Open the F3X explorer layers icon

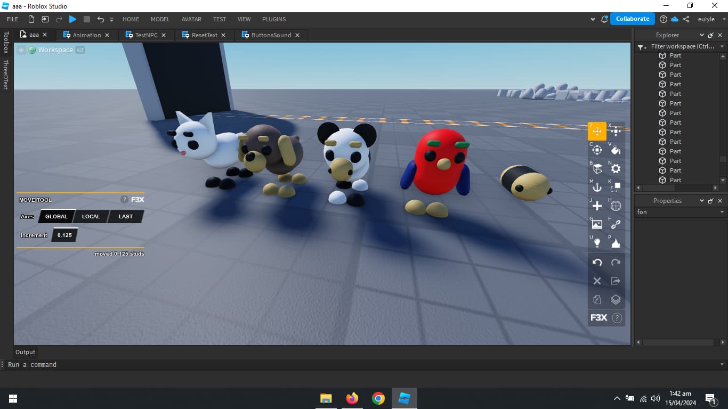[616, 299]
